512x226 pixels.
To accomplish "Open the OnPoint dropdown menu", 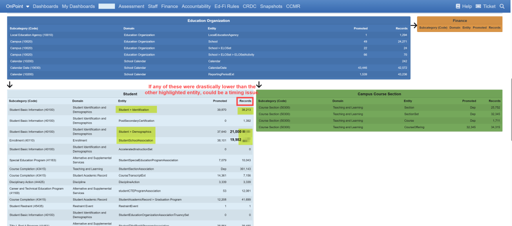I will [x=17, y=6].
